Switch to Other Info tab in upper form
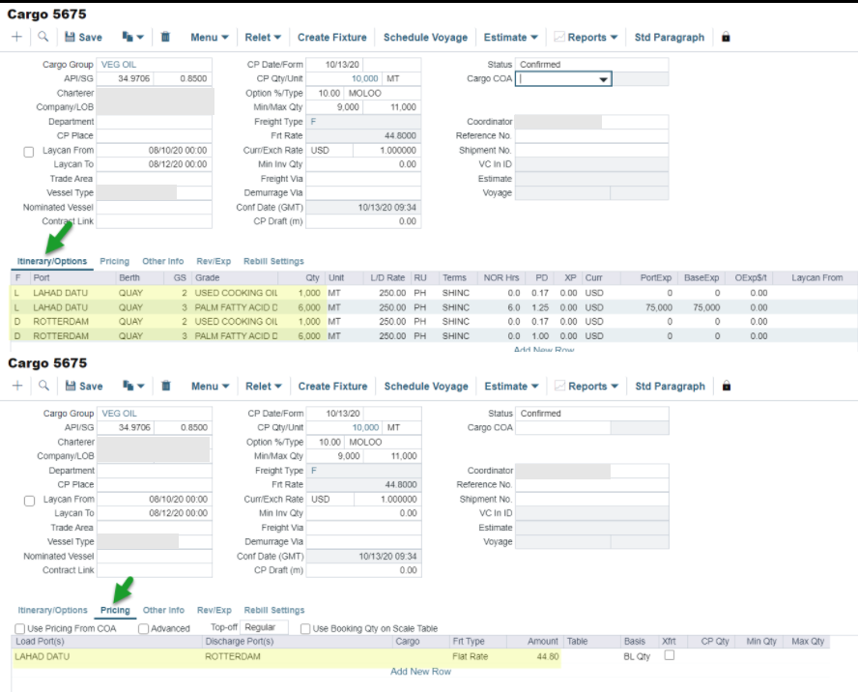This screenshot has width=858, height=692. (x=162, y=261)
